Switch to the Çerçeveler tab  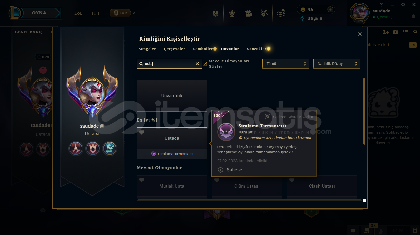pyautogui.click(x=174, y=49)
